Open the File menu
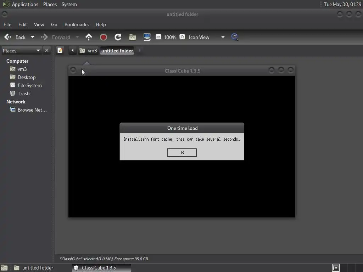The width and height of the screenshot is (363, 272). pyautogui.click(x=7, y=24)
